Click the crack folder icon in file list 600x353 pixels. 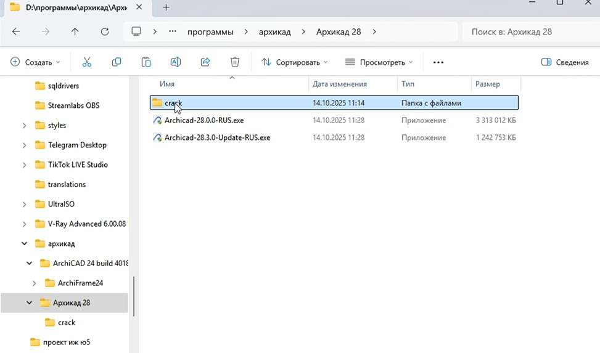coord(157,102)
